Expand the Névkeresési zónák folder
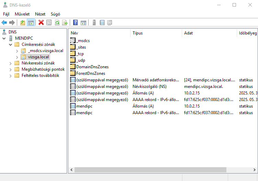Viewport: 258px width, 181px height. pyautogui.click(x=11, y=63)
